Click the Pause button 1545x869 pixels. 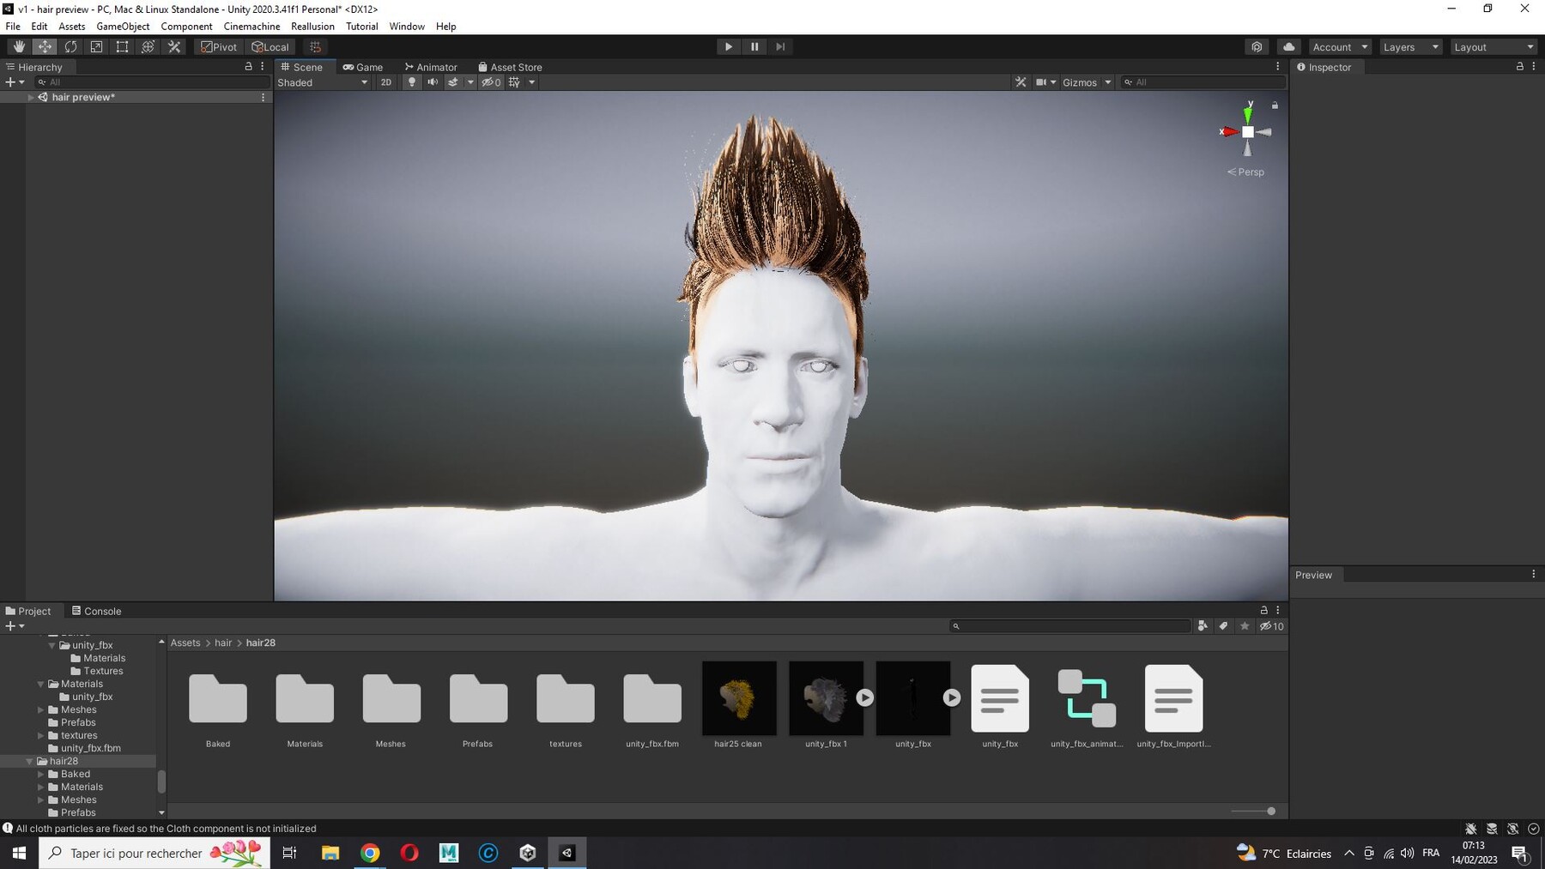pyautogui.click(x=754, y=47)
